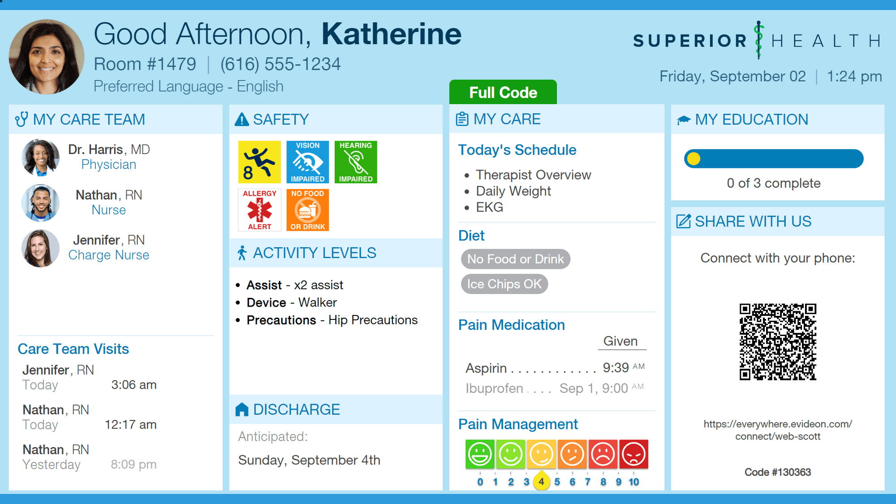The width and height of the screenshot is (896, 504).
Task: Select the Vision Impaired safety icon
Action: (x=307, y=162)
